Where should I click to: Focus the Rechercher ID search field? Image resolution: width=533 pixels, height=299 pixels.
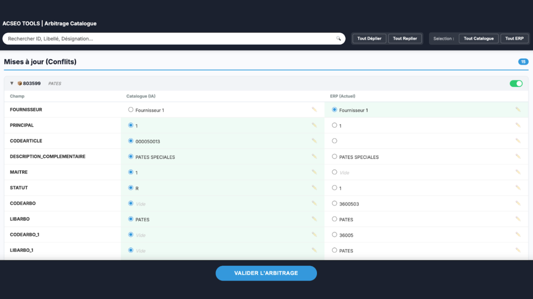167,38
